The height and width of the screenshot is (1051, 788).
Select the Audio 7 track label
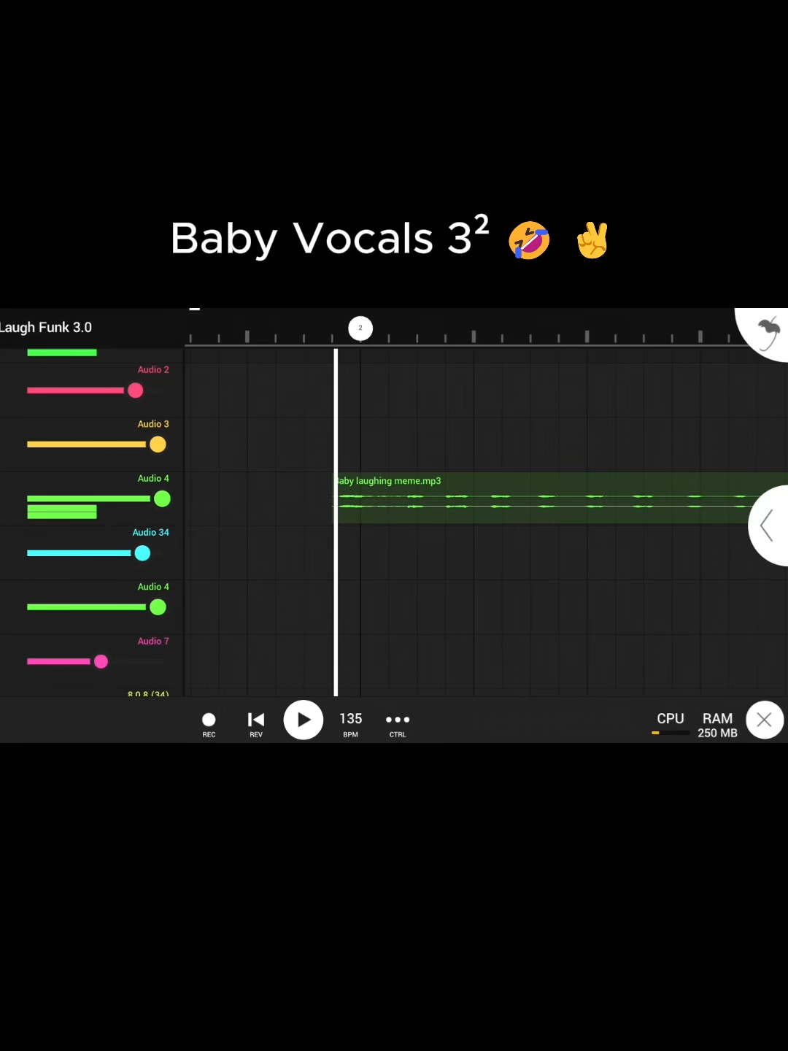pos(153,642)
